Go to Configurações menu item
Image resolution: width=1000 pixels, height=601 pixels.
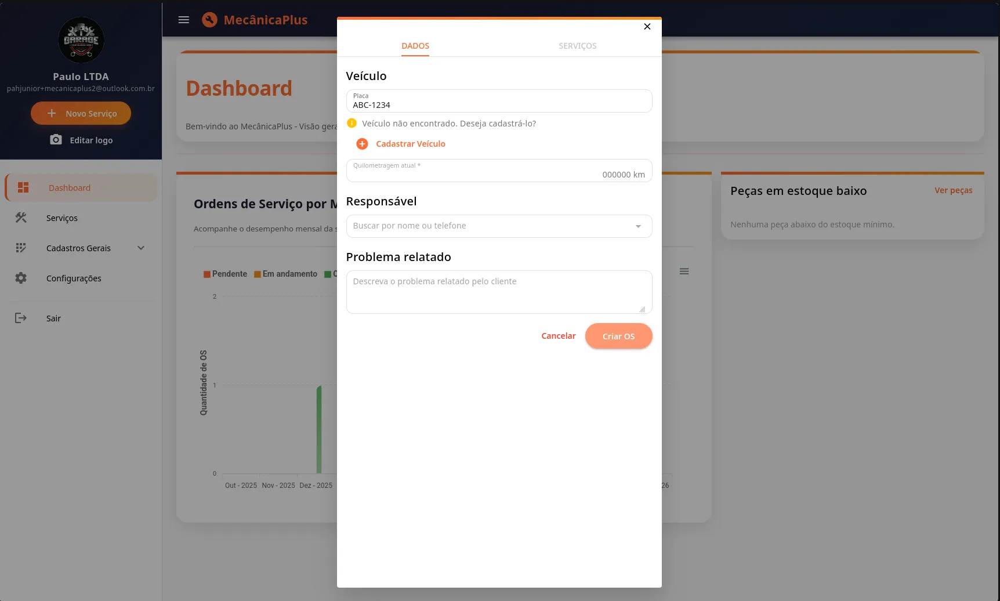coord(81,278)
